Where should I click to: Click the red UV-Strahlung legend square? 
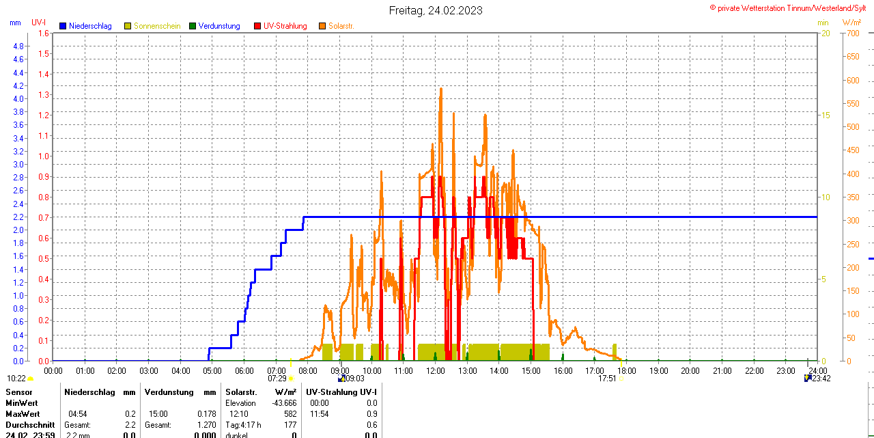(257, 26)
